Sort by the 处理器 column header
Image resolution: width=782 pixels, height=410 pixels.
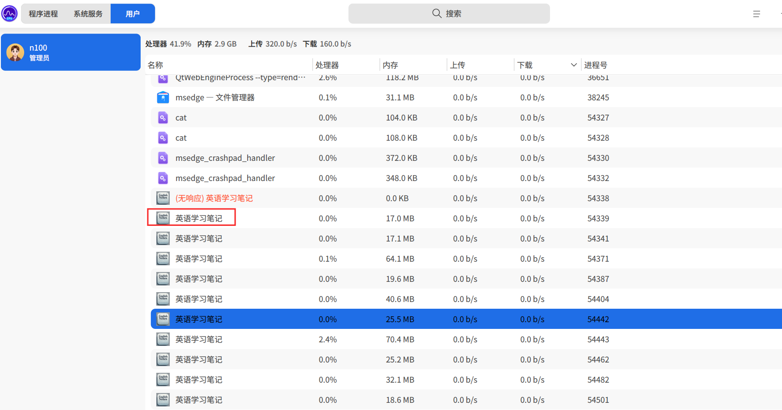(x=327, y=65)
